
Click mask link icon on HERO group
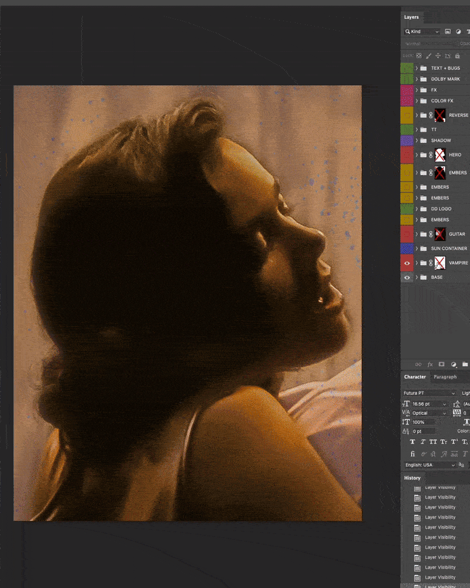tap(431, 155)
